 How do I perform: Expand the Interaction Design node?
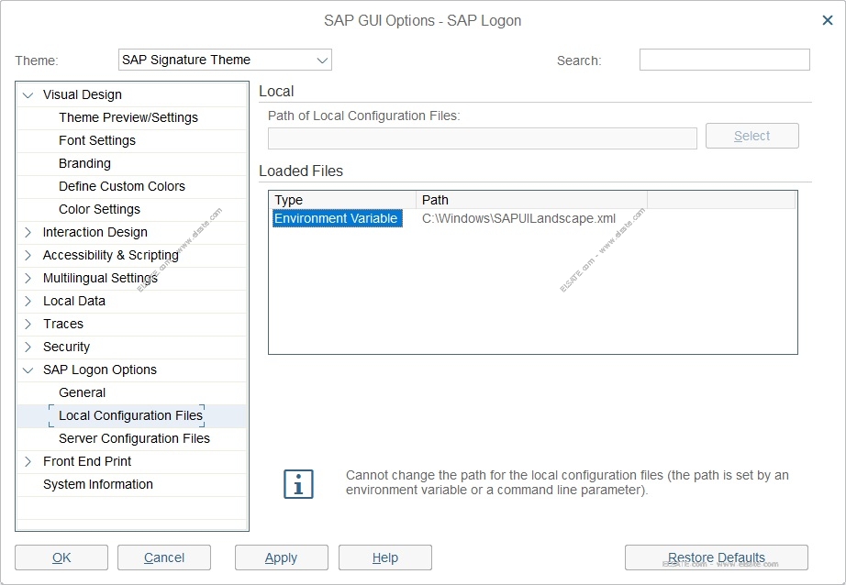click(28, 232)
